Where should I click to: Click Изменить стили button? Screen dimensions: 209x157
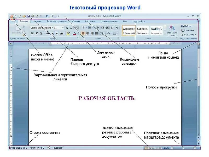tap(172, 31)
